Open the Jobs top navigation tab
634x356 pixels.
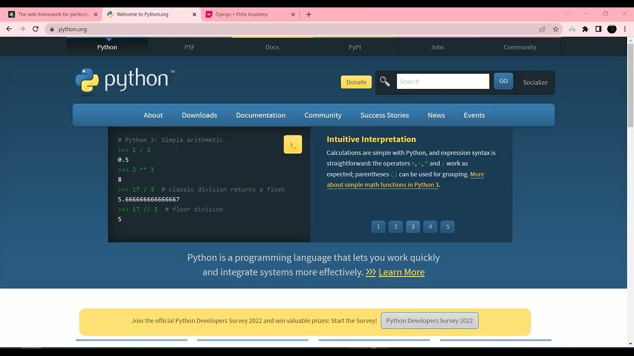[437, 47]
